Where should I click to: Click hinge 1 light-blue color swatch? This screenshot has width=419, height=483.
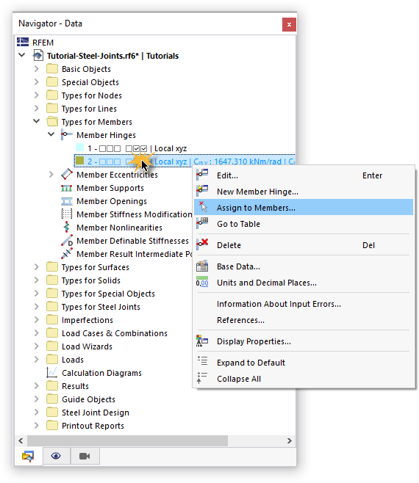(80, 148)
